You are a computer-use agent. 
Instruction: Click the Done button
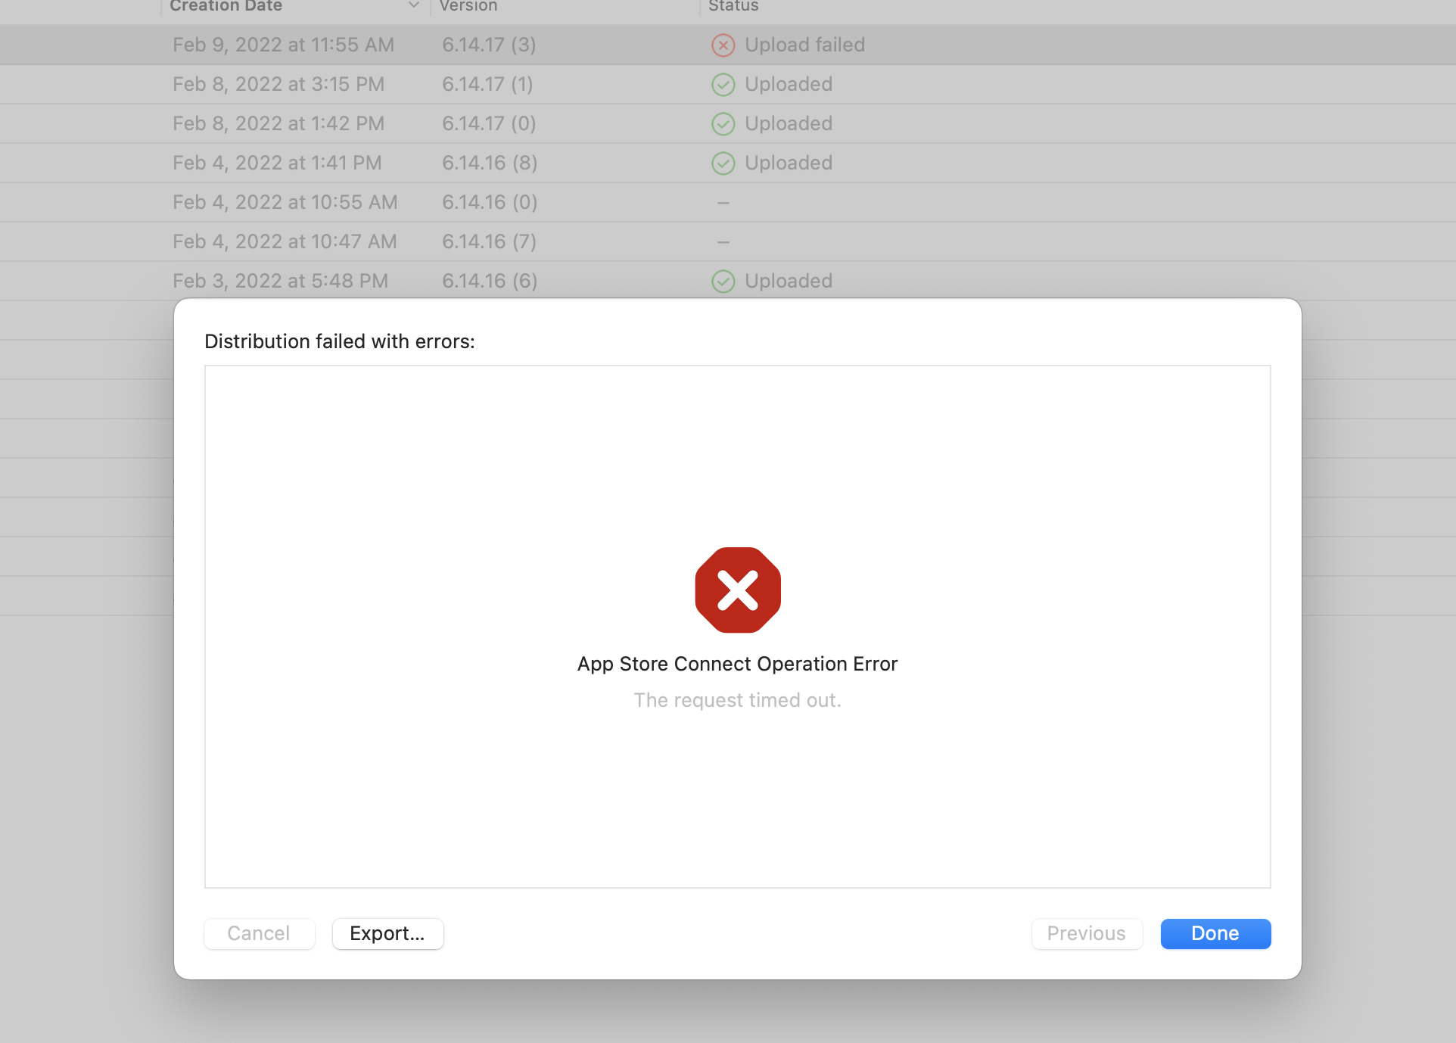point(1215,933)
